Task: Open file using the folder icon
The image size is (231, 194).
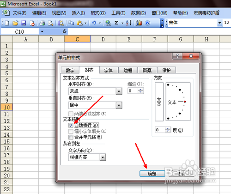Action: click(x=15, y=23)
